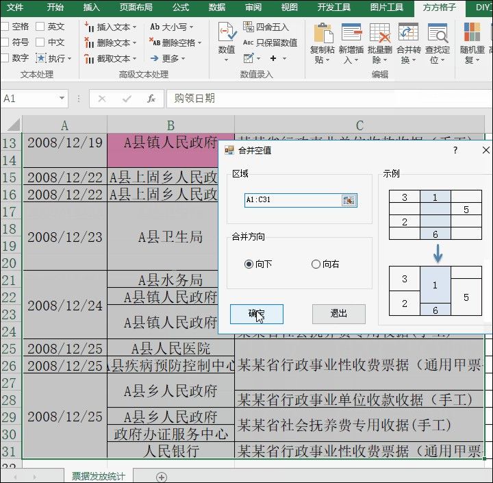Image resolution: width=493 pixels, height=483 pixels.
Task: Toggle the 中文 checkbox
Action: [40, 42]
